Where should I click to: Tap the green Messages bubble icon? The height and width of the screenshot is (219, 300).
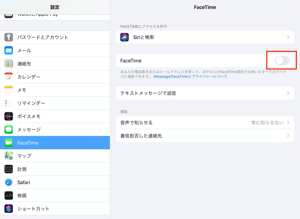(x=8, y=130)
